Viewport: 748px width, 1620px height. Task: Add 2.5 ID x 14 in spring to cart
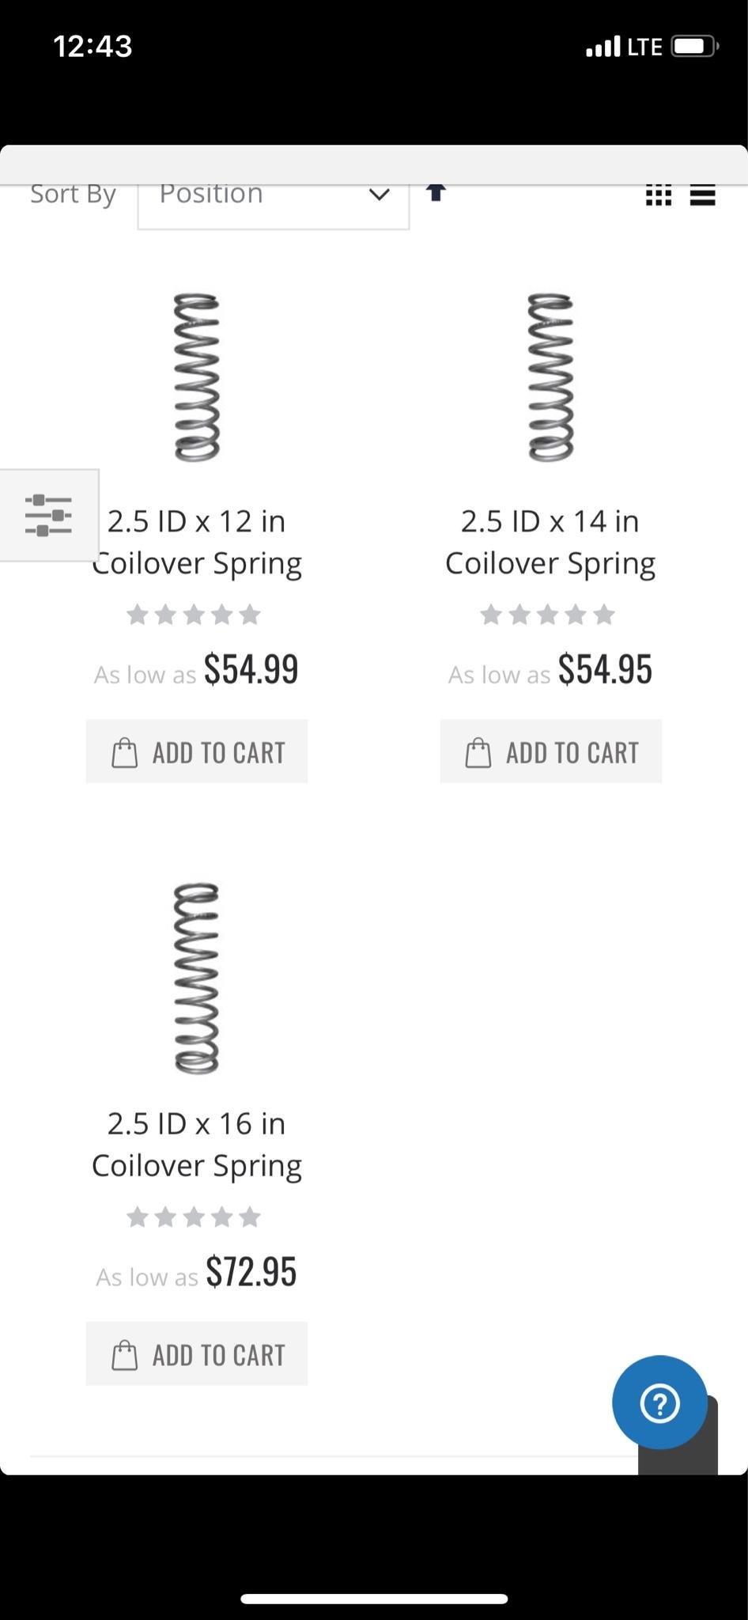click(550, 751)
